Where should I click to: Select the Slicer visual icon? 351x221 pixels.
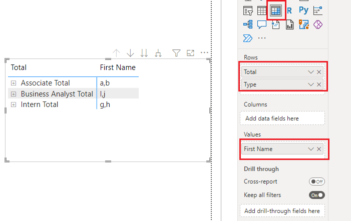click(248, 10)
